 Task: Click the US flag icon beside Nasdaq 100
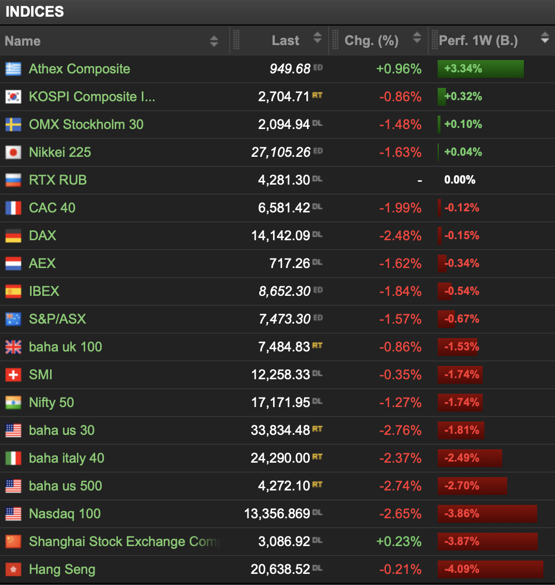point(13,514)
